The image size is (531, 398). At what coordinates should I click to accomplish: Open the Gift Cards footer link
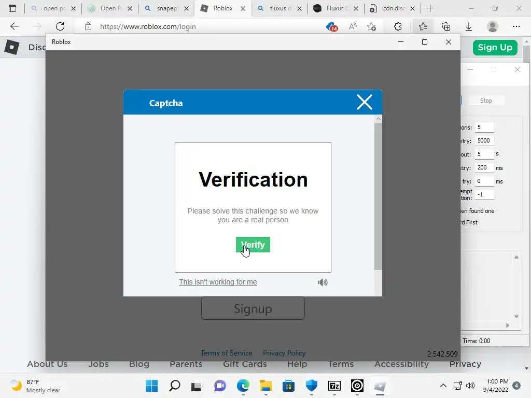[x=245, y=364]
